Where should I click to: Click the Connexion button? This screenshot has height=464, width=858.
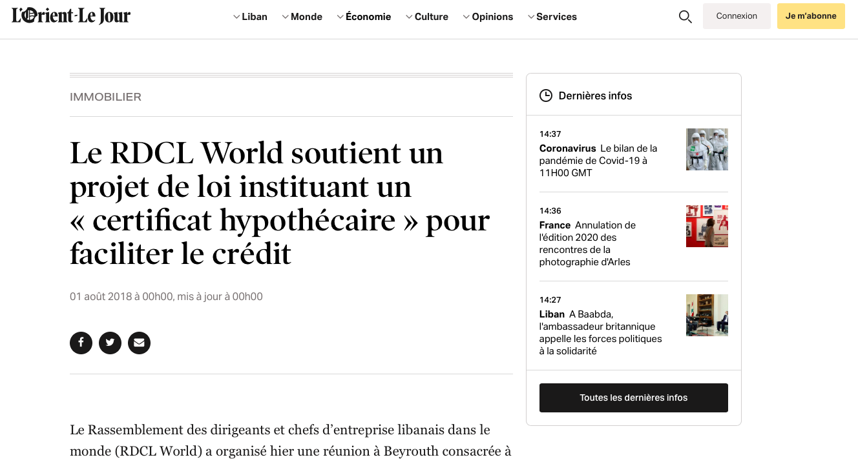[737, 16]
